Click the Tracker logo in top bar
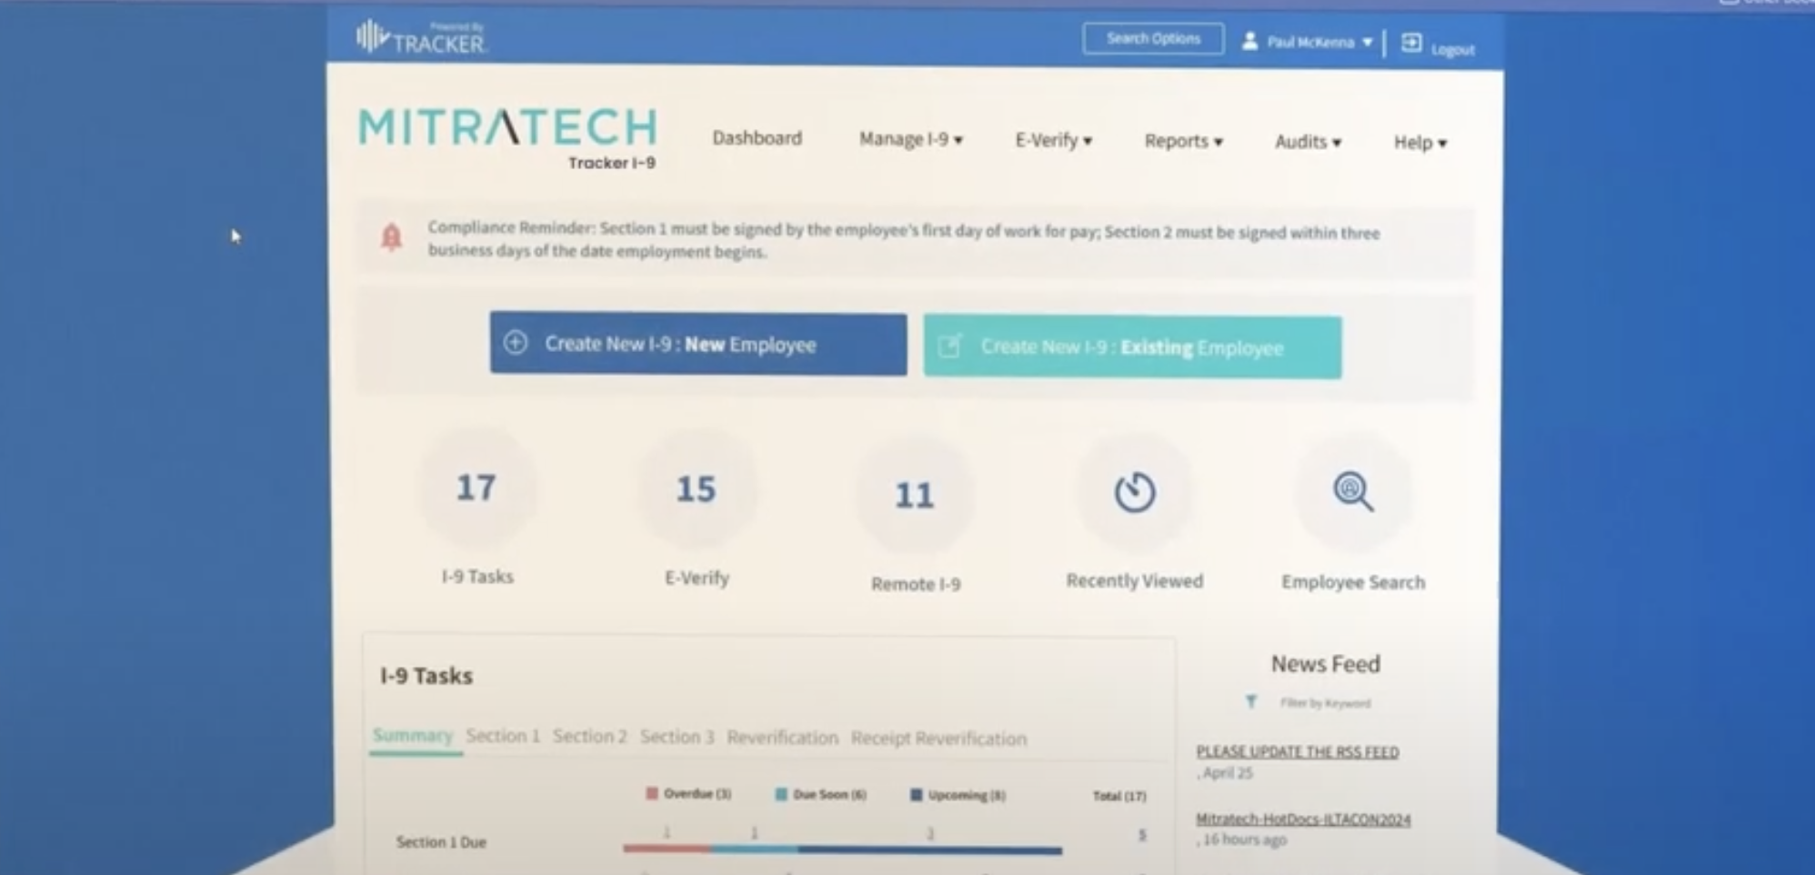 click(422, 38)
